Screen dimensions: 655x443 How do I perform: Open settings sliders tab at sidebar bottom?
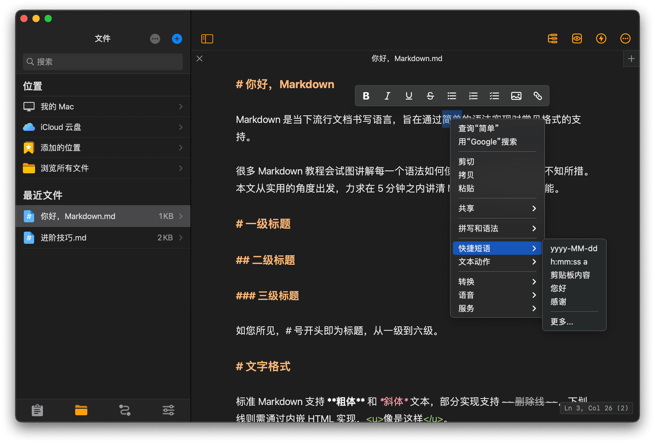tap(168, 410)
